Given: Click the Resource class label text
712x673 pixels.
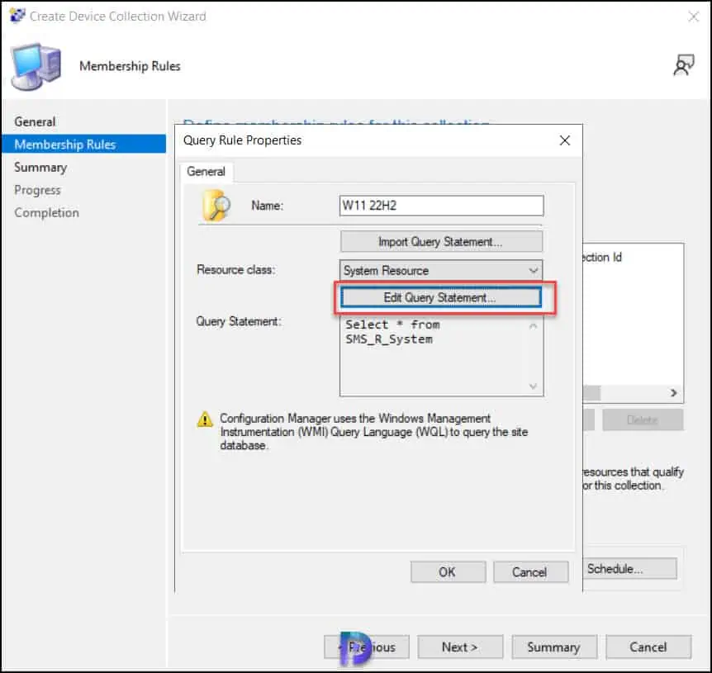Looking at the screenshot, I should 235,269.
